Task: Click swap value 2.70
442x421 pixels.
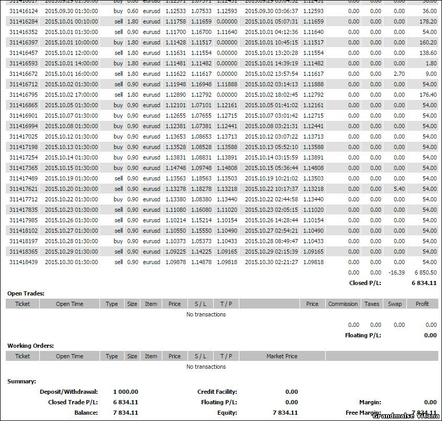Action: click(x=399, y=74)
